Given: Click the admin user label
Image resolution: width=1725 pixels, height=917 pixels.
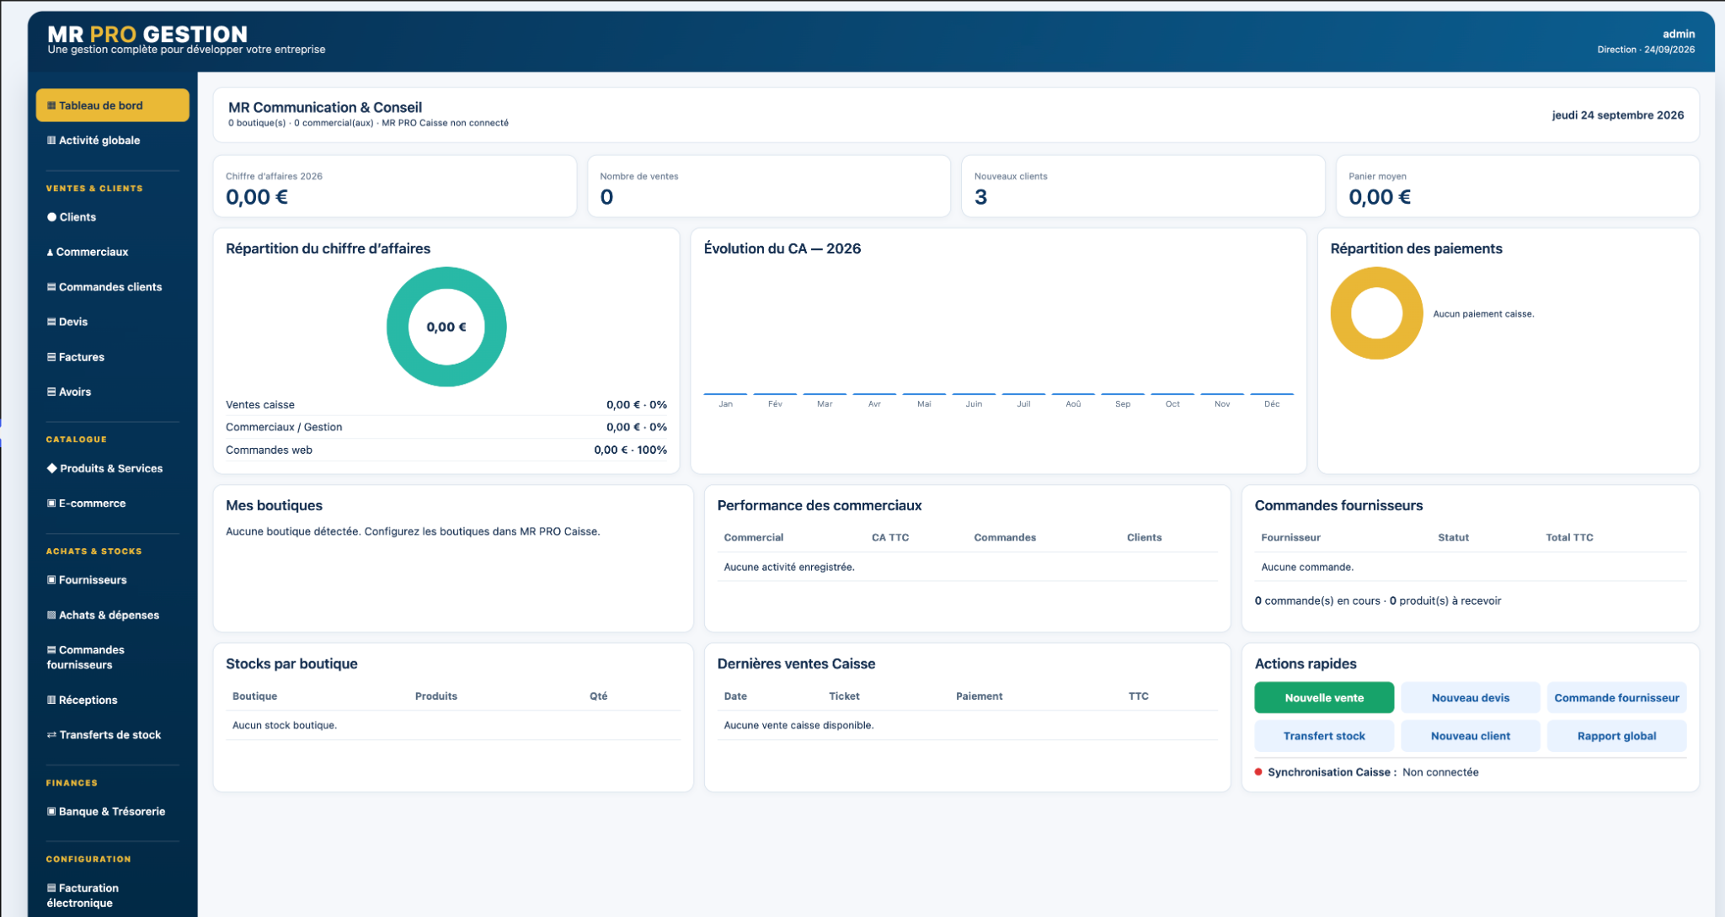Looking at the screenshot, I should 1678,34.
